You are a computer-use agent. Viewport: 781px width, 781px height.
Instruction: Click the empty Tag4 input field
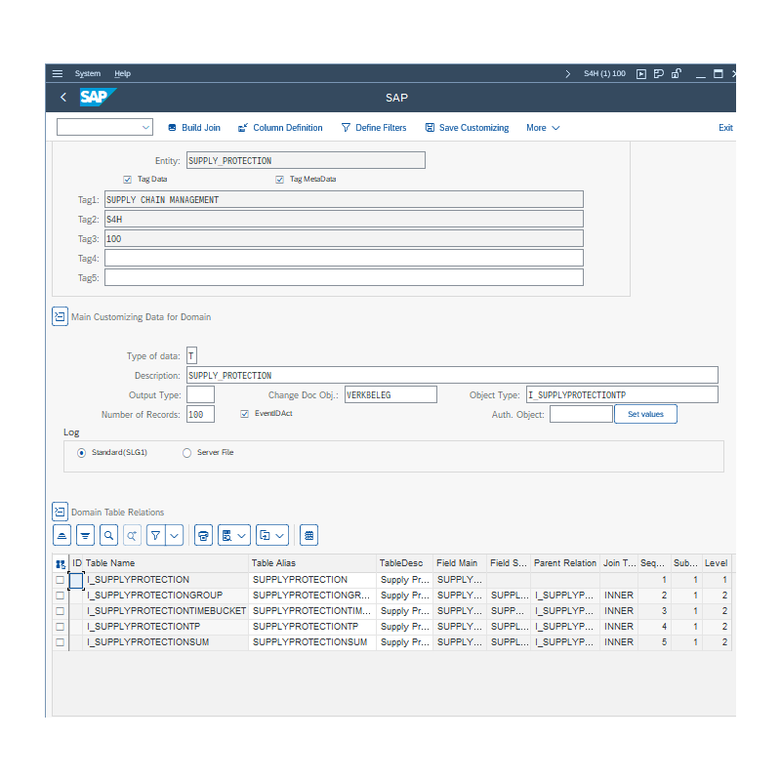tap(344, 258)
